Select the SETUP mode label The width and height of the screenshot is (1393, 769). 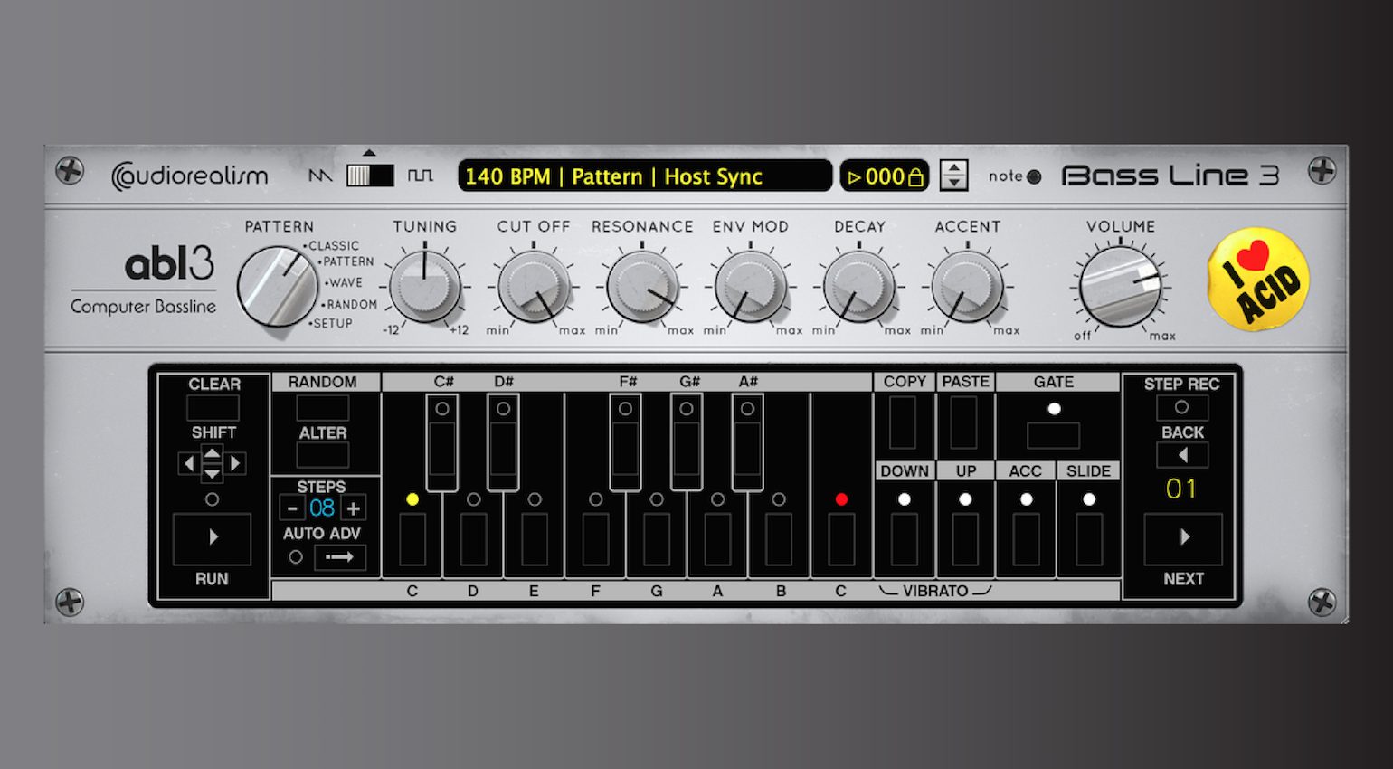332,323
